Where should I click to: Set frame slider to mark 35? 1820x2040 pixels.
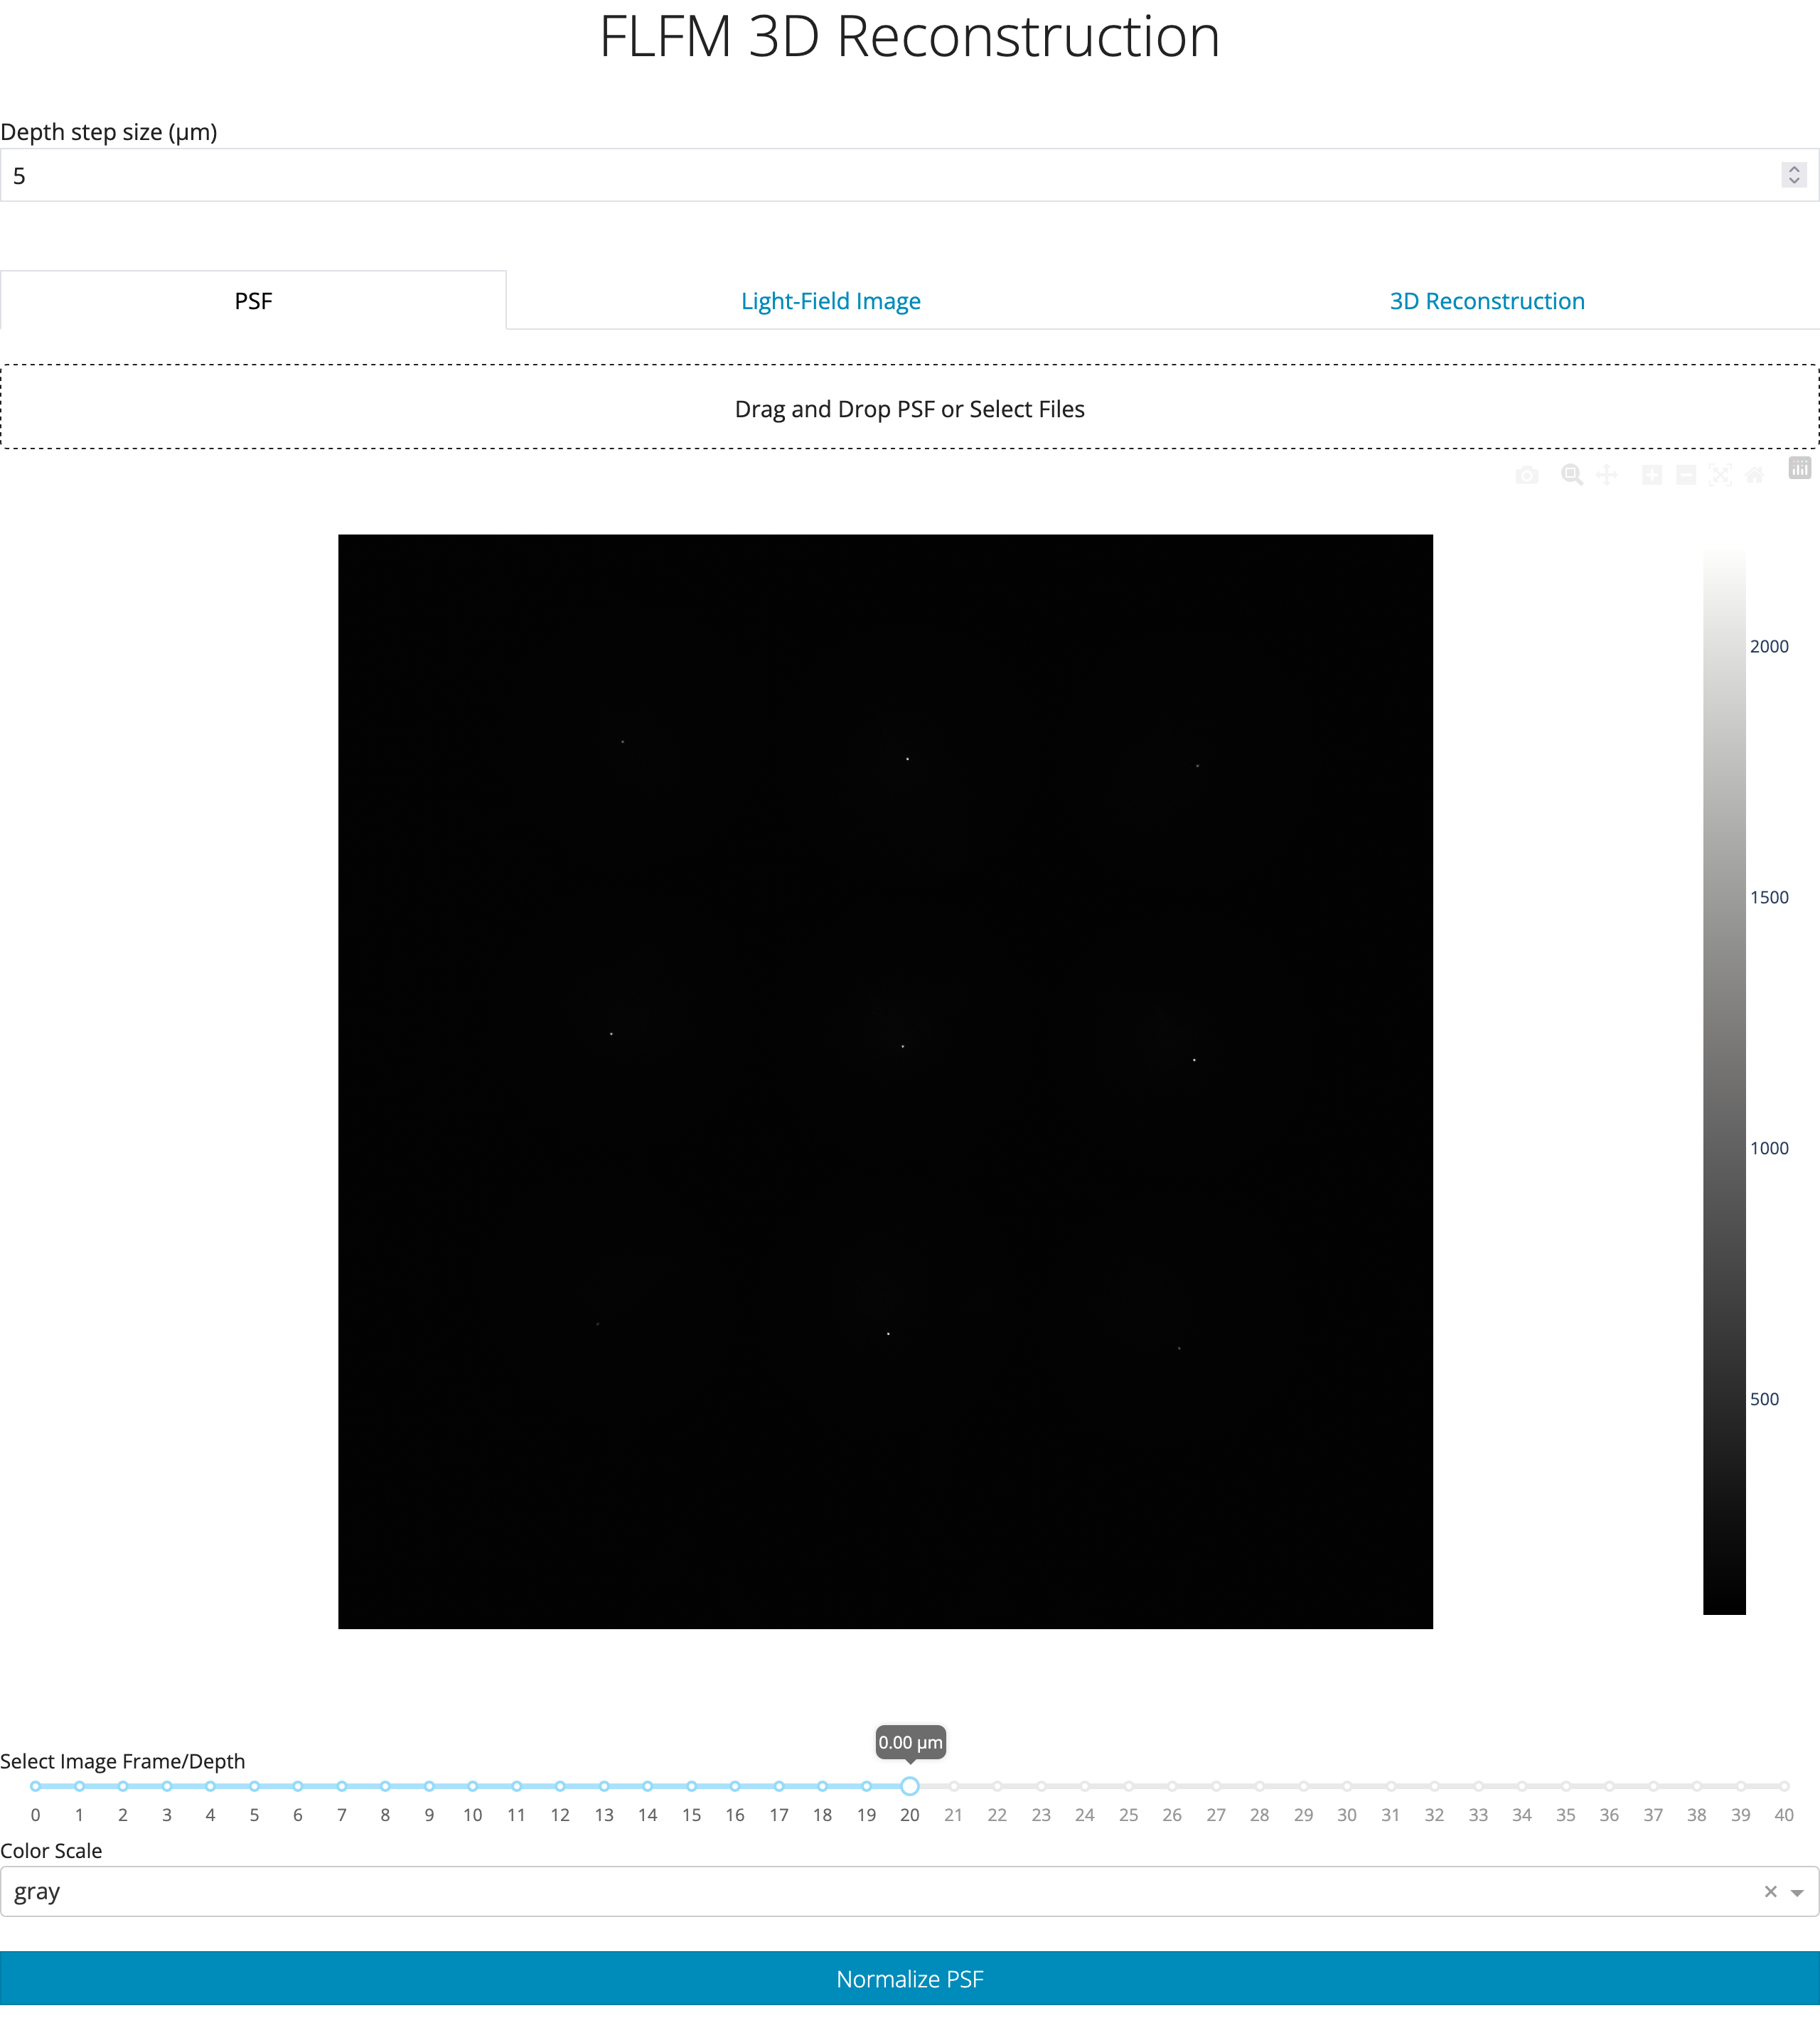point(1566,1786)
